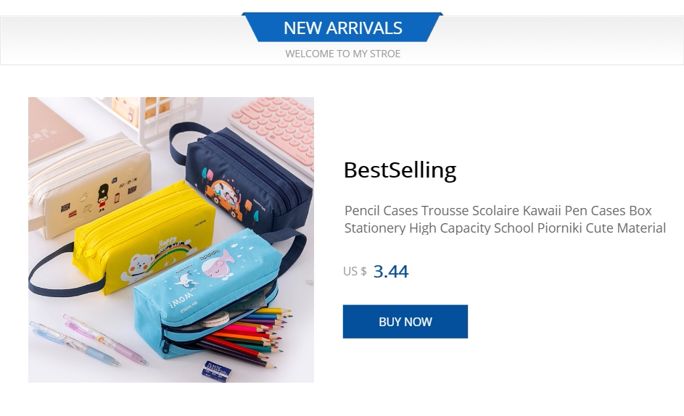Click the US $ currency label

(x=355, y=271)
